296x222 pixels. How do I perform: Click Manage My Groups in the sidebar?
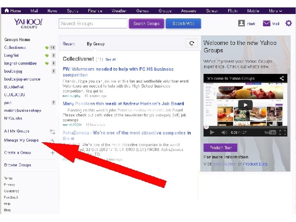pyautogui.click(x=21, y=140)
